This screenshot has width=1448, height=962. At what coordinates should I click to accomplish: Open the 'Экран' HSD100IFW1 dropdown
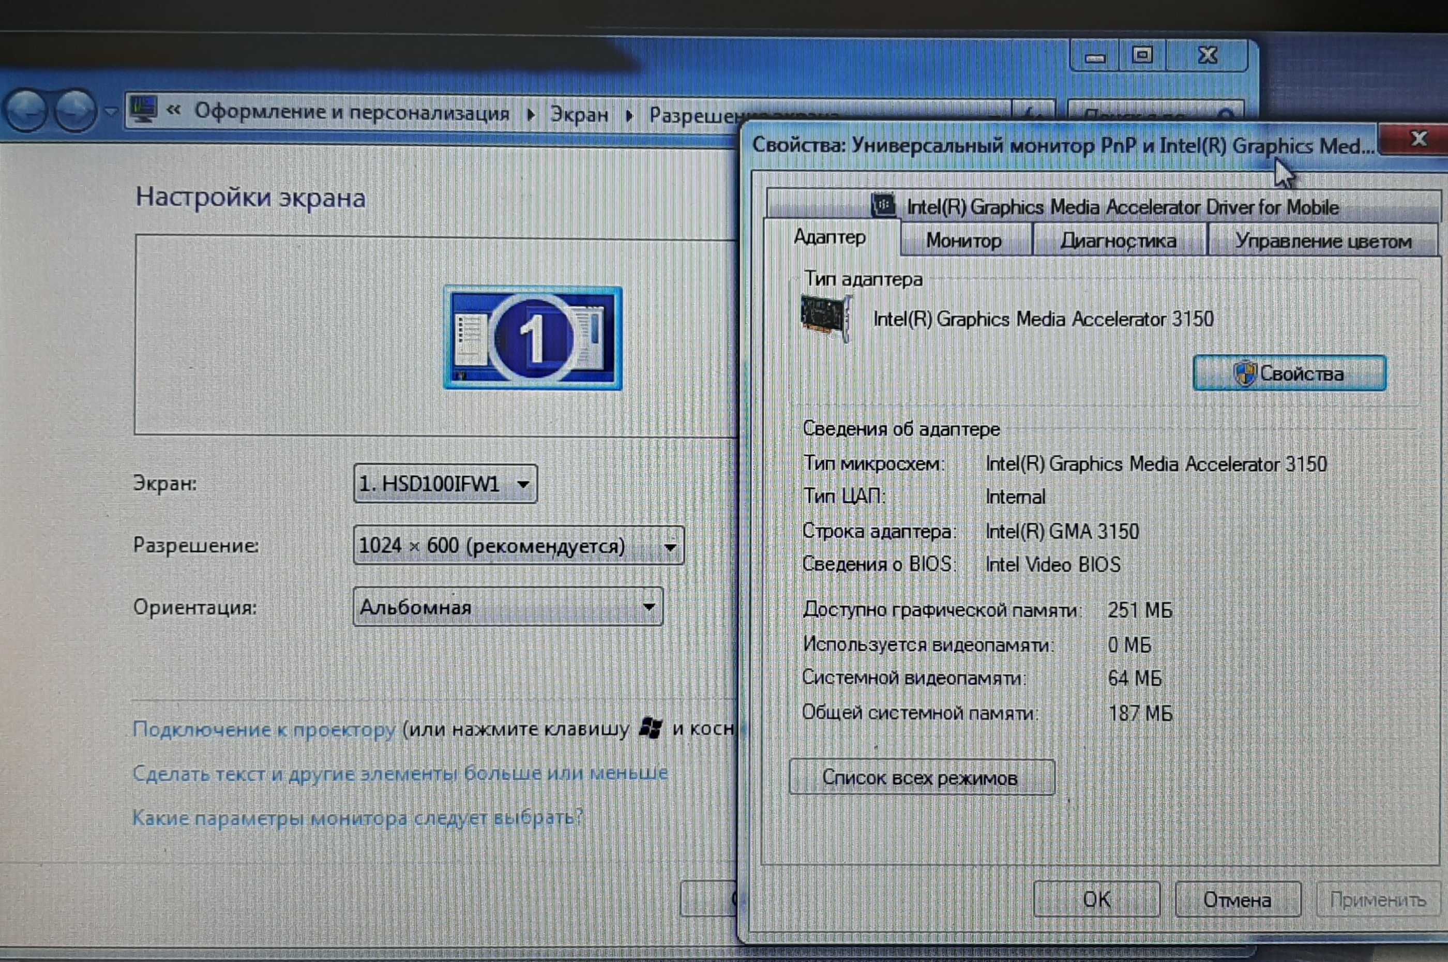(445, 484)
